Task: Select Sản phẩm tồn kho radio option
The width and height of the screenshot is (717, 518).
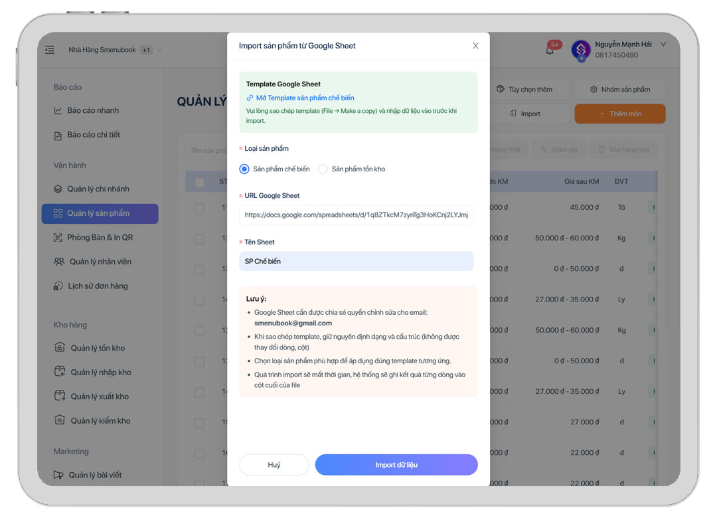Action: pyautogui.click(x=323, y=169)
